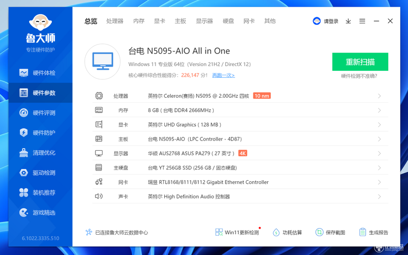This screenshot has width=408, height=255.
Task: Switch to 硬盘 tab
Action: click(228, 21)
